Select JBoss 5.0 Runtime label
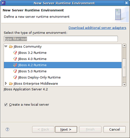 coord(32,71)
